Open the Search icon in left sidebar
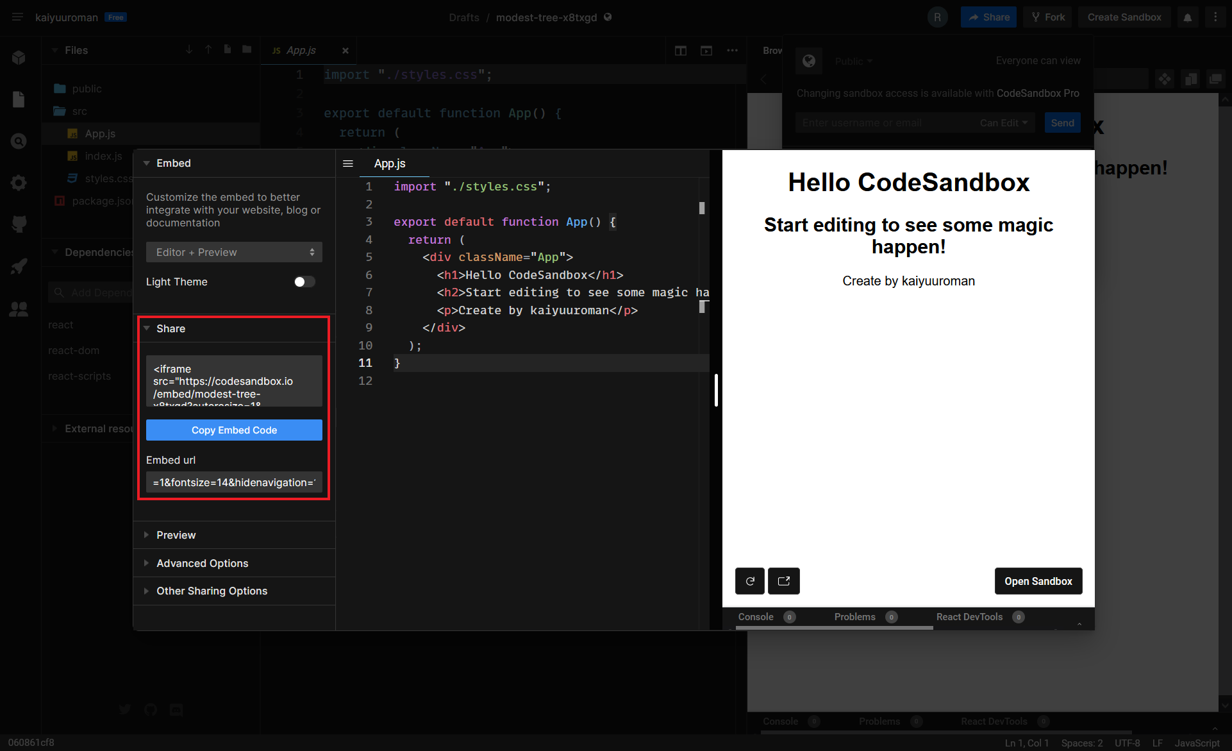 pyautogui.click(x=19, y=141)
